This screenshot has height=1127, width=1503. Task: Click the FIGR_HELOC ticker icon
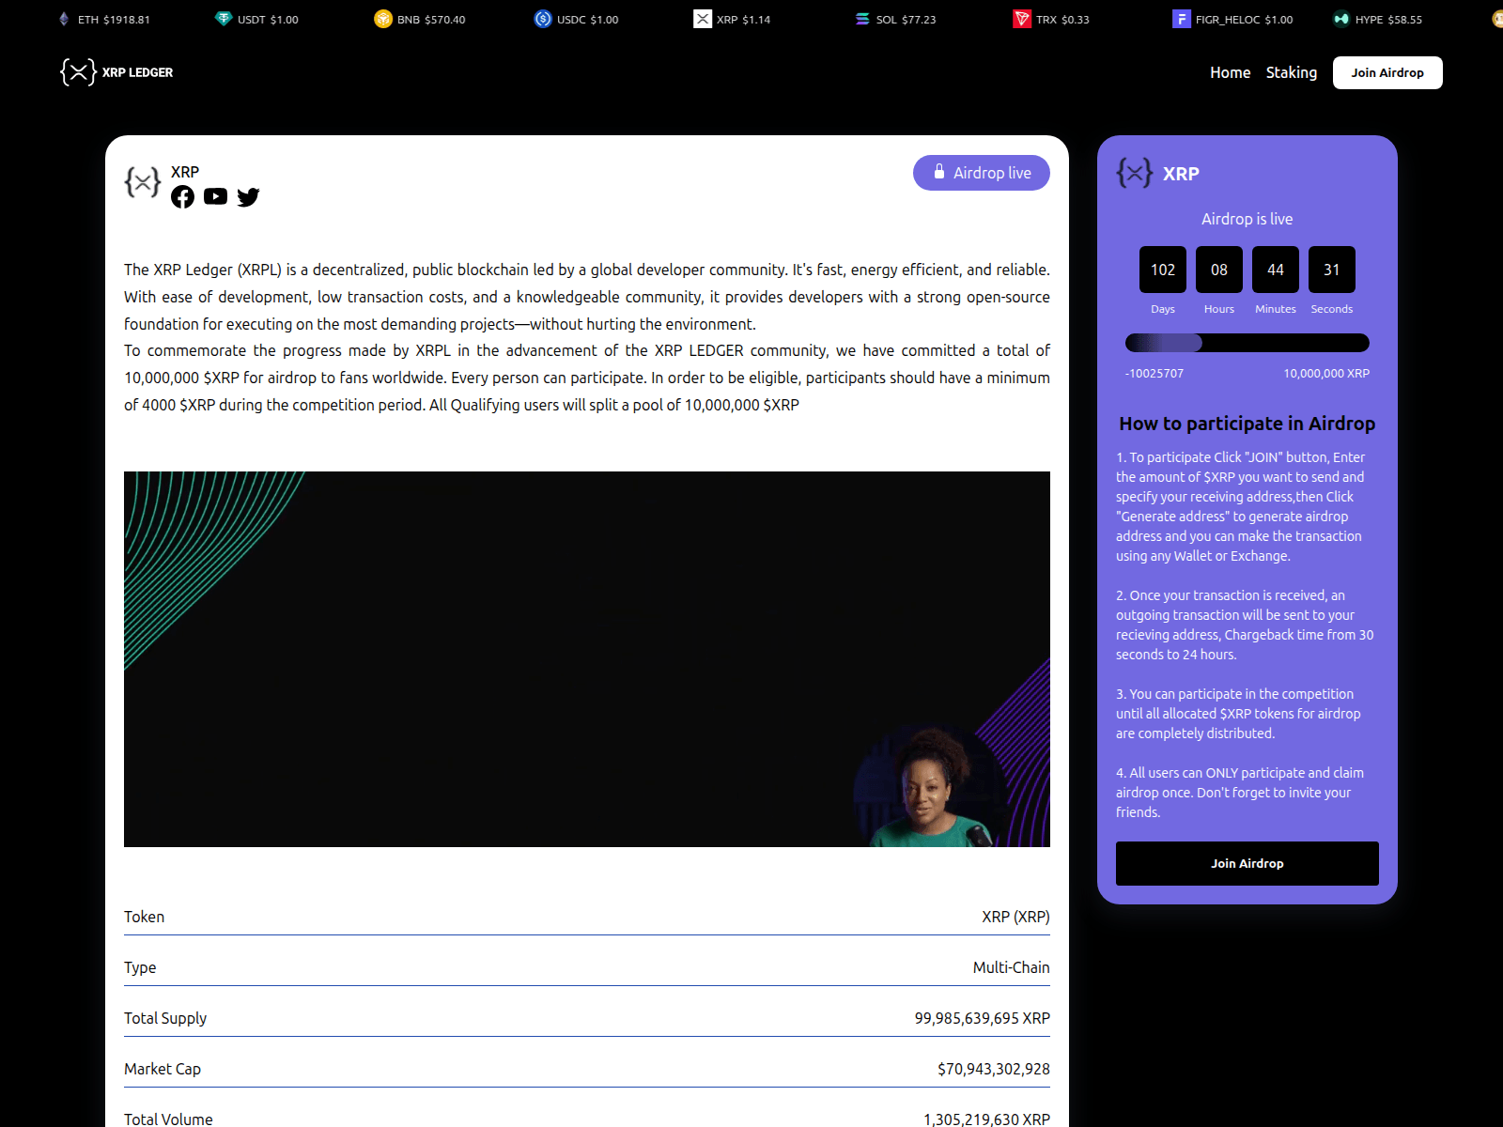(x=1182, y=19)
